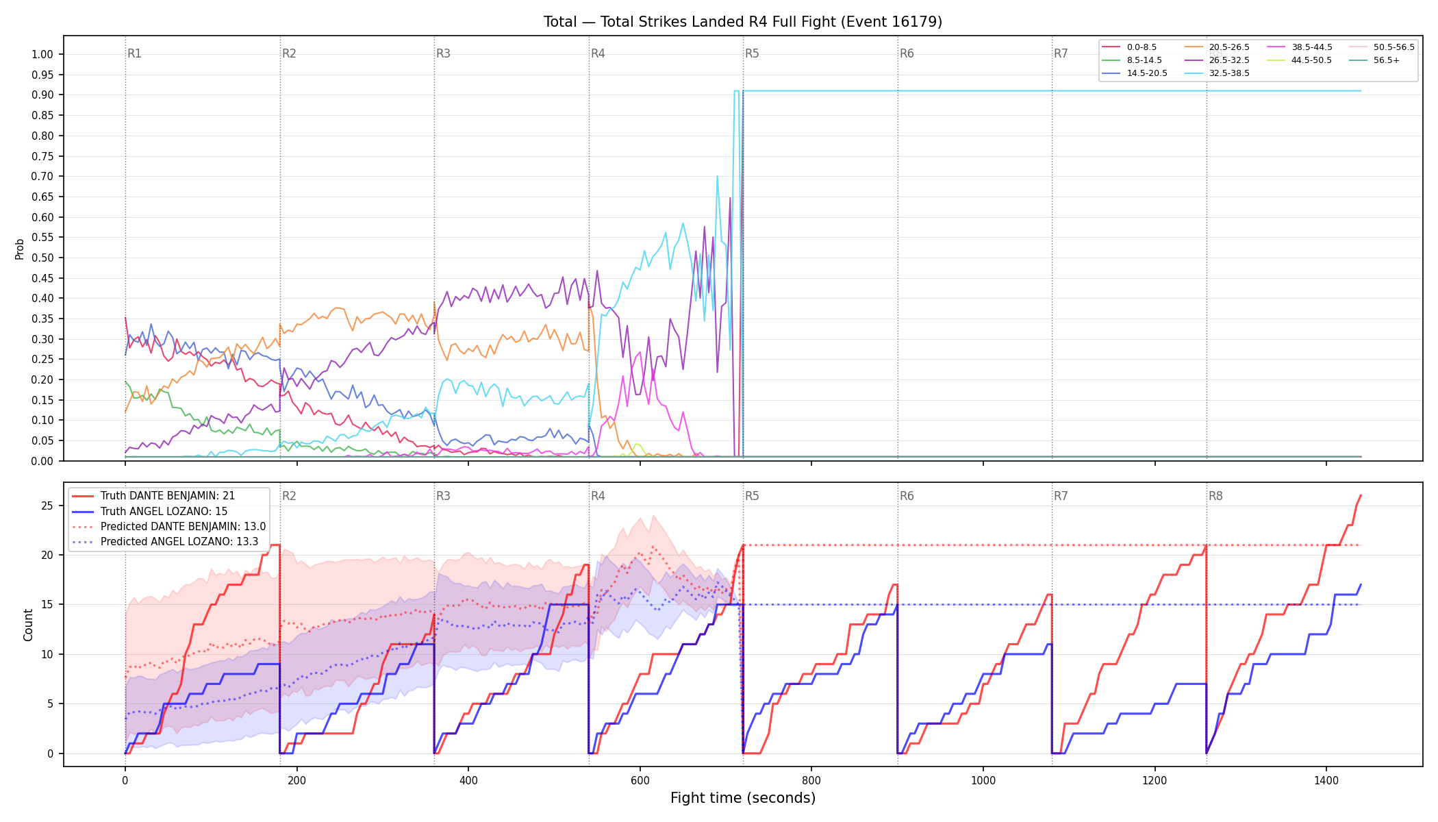
Task: Click the R1 round marker in top chart
Action: pyautogui.click(x=134, y=53)
